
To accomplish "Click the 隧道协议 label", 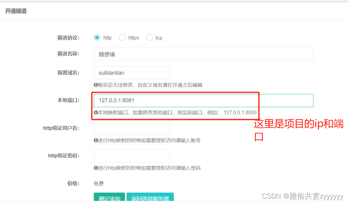I will pos(68,38).
